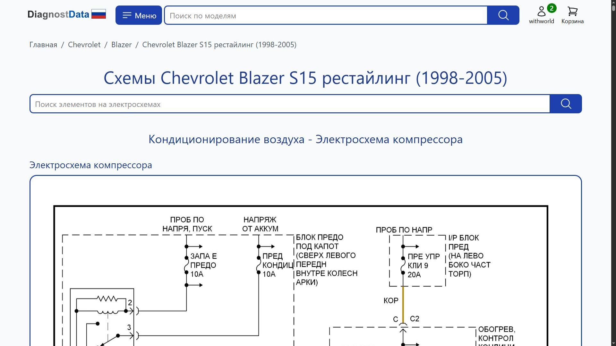Click the БЛОК ПРЕДО ПОД КАПОТ label
The image size is (616, 346).
(327, 260)
